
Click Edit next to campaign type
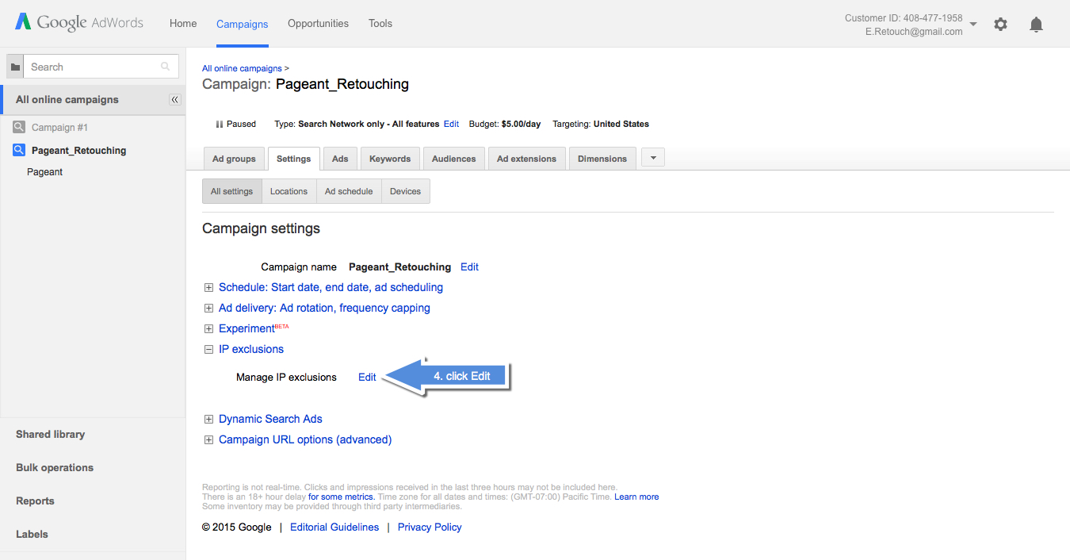[451, 124]
